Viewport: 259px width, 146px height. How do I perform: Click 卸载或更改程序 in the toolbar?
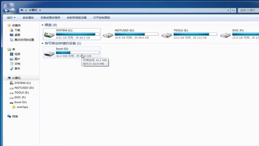click(x=50, y=17)
